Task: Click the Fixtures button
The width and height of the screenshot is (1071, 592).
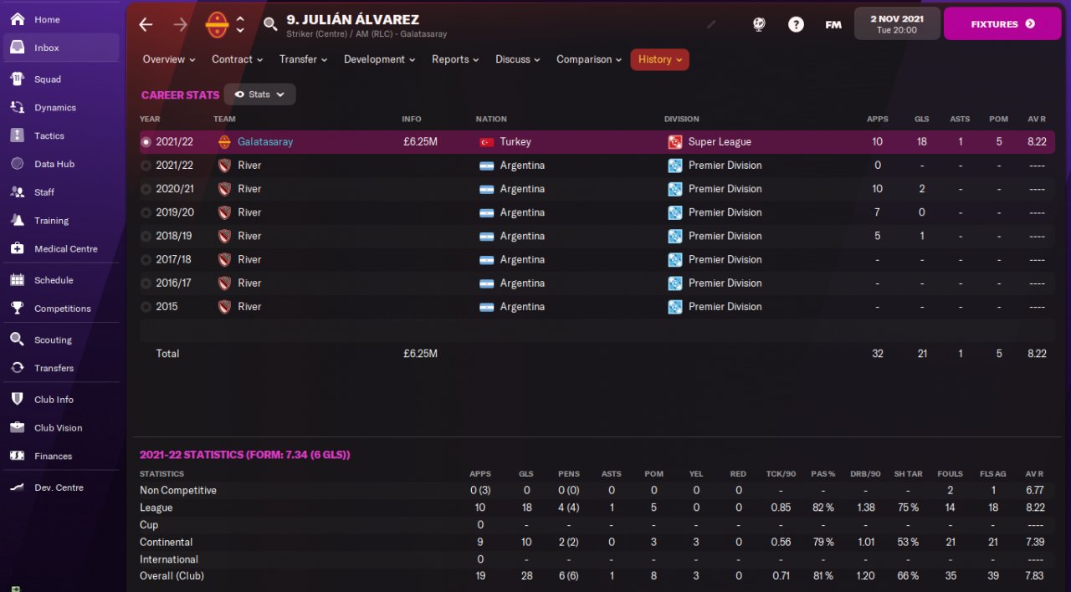Action: (1002, 24)
